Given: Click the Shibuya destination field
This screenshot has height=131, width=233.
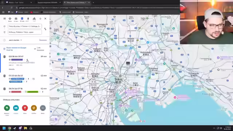Looking at the screenshot, I should 25,32.
